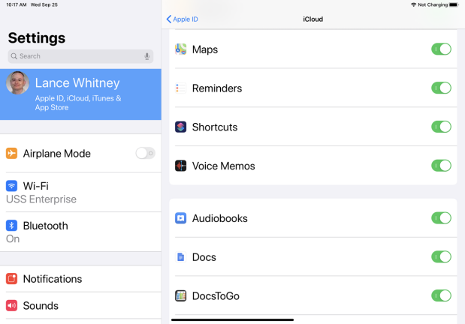Screen dimensions: 465x324
Task: Tap the 10:17 AM clock in status bar
Action: tap(17, 4)
